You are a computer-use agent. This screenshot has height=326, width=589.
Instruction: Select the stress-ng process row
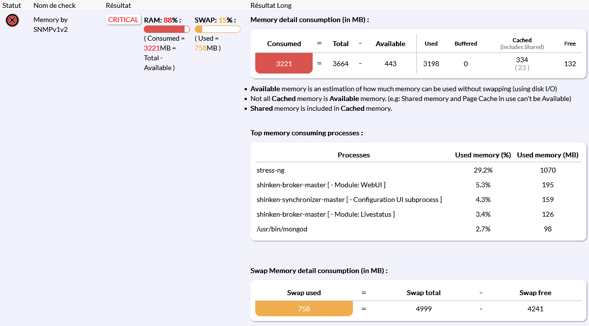coord(270,170)
